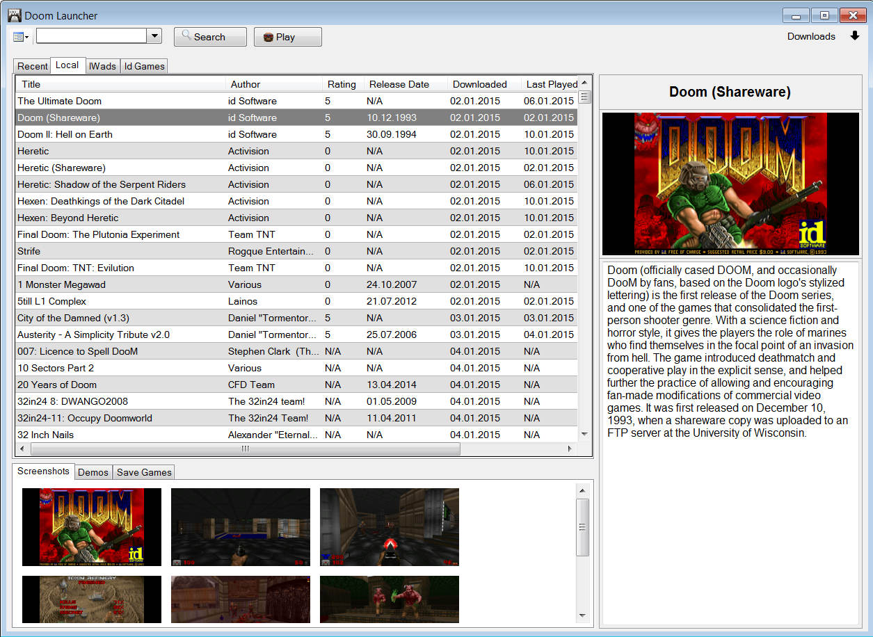Sort list by Author column header
The width and height of the screenshot is (873, 637).
tap(274, 84)
